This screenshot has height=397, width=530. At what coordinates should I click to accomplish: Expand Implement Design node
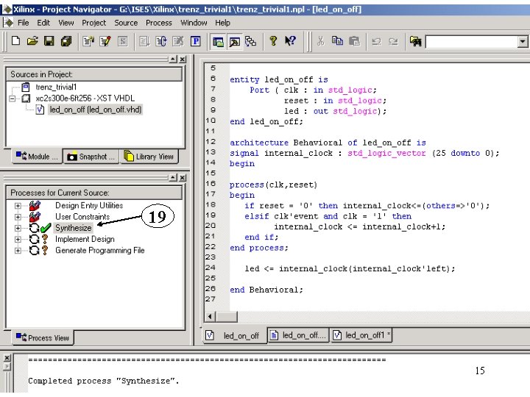(18, 239)
